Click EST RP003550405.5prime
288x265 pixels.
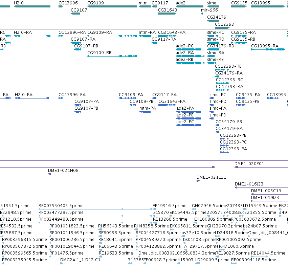point(95,209)
